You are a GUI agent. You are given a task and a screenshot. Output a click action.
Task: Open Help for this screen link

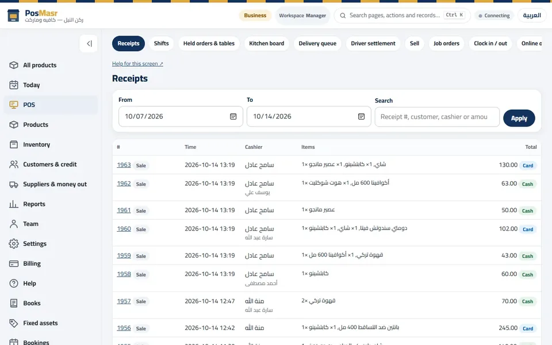(137, 64)
